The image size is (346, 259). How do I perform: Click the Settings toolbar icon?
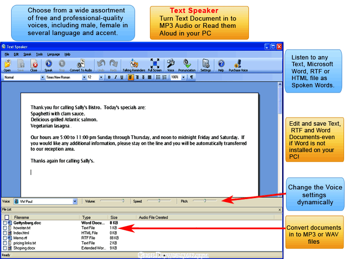coord(206,65)
